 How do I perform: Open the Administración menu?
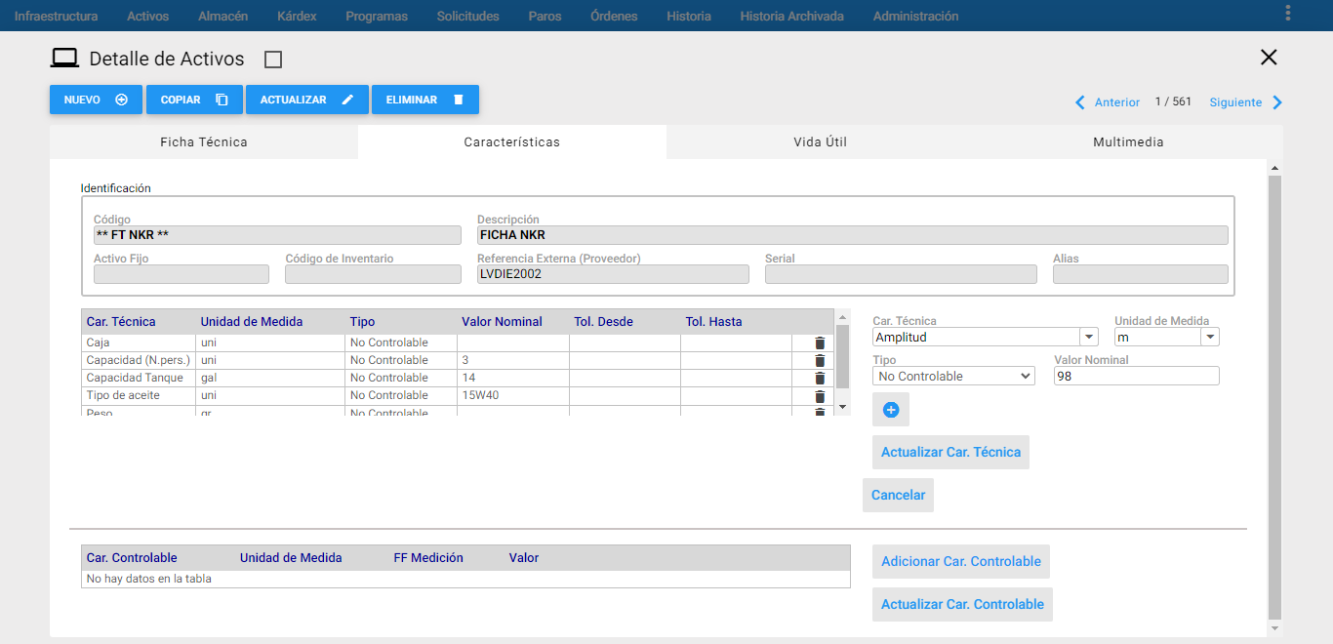pos(915,16)
